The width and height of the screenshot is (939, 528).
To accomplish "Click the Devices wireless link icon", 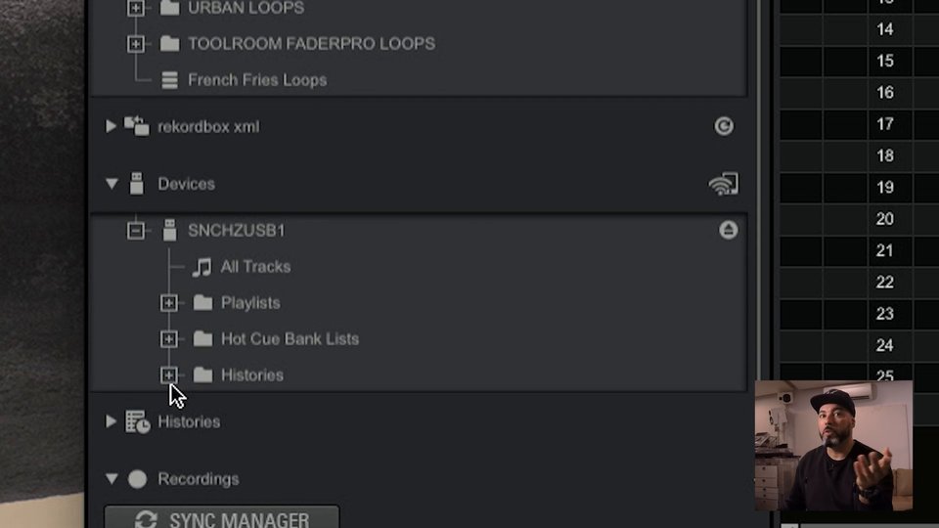I will (x=724, y=184).
